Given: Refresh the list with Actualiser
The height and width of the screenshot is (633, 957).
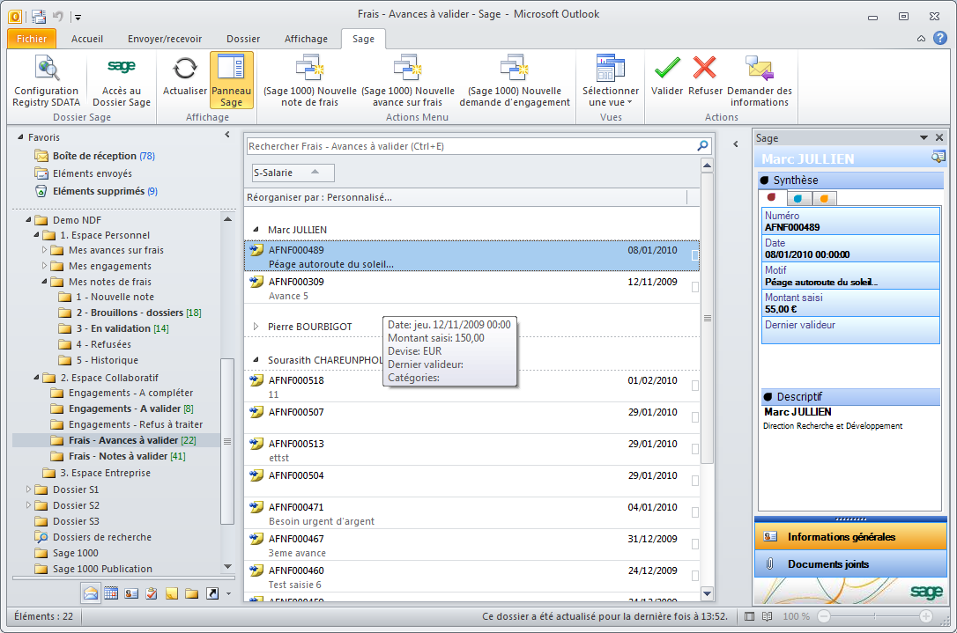Looking at the screenshot, I should pyautogui.click(x=184, y=76).
